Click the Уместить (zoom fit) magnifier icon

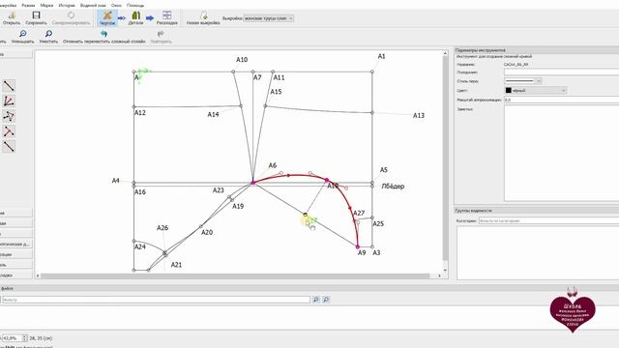pyautogui.click(x=48, y=34)
